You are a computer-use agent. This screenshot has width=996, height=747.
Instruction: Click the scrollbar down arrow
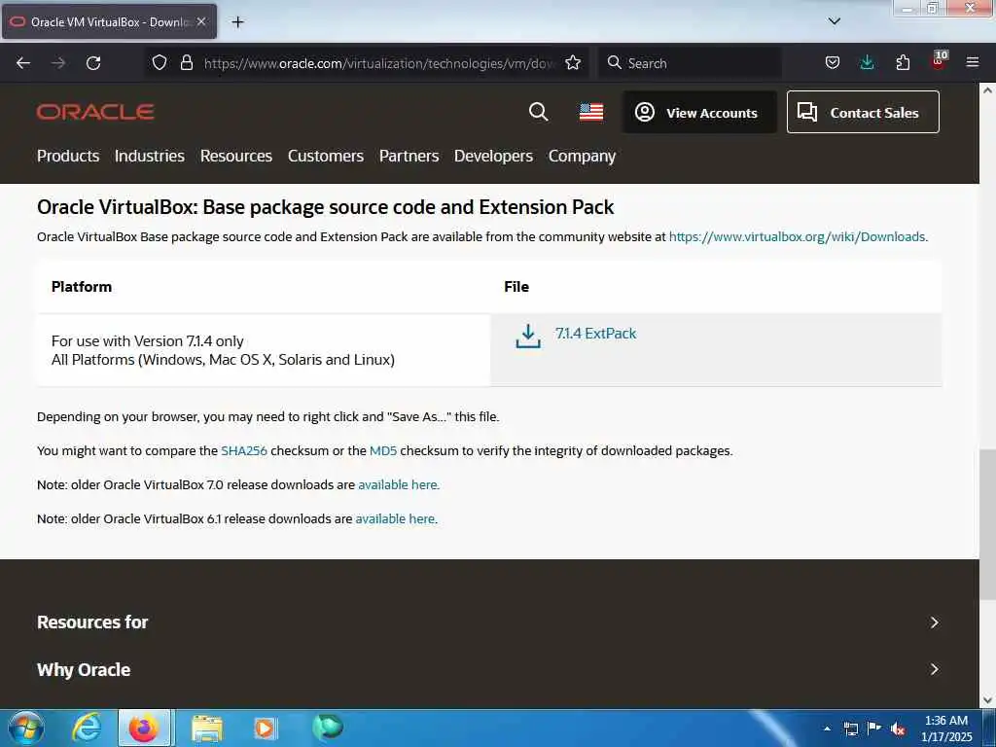pos(987,700)
